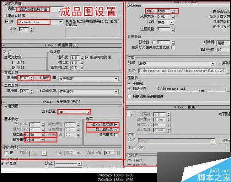Click the spinner next to 大小 field
231x182 pixels.
32,29
